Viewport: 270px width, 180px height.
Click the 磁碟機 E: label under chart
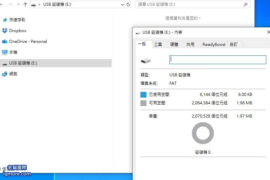[x=204, y=152]
